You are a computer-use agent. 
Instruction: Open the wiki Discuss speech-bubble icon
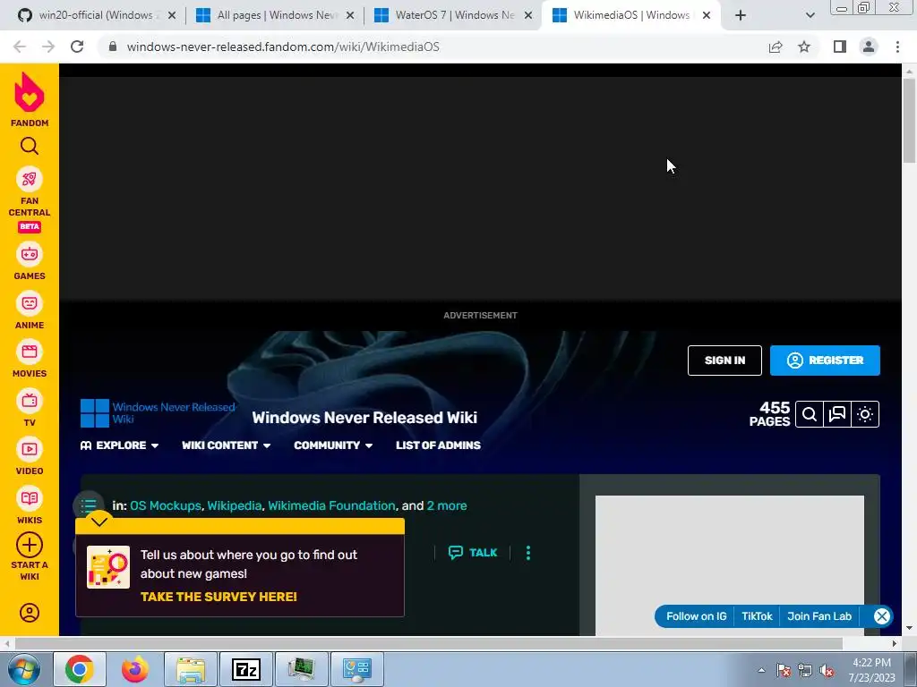[837, 414]
